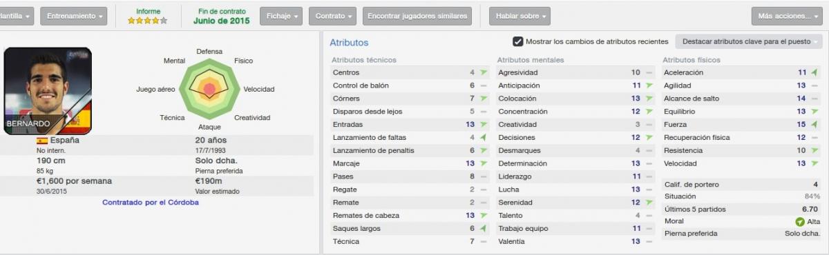This screenshot has height=255, width=829.
Task: Open the Contratado por el Córdoba link
Action: 151,203
